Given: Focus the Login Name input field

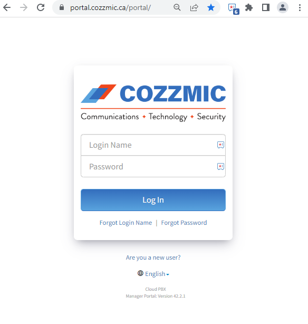Looking at the screenshot, I should tap(153, 145).
